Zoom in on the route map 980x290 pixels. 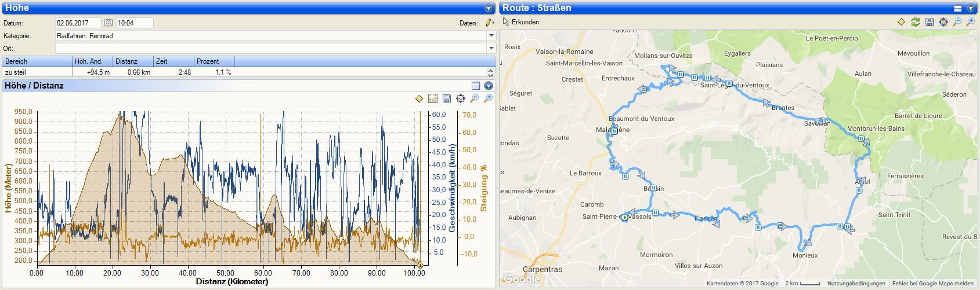971,22
